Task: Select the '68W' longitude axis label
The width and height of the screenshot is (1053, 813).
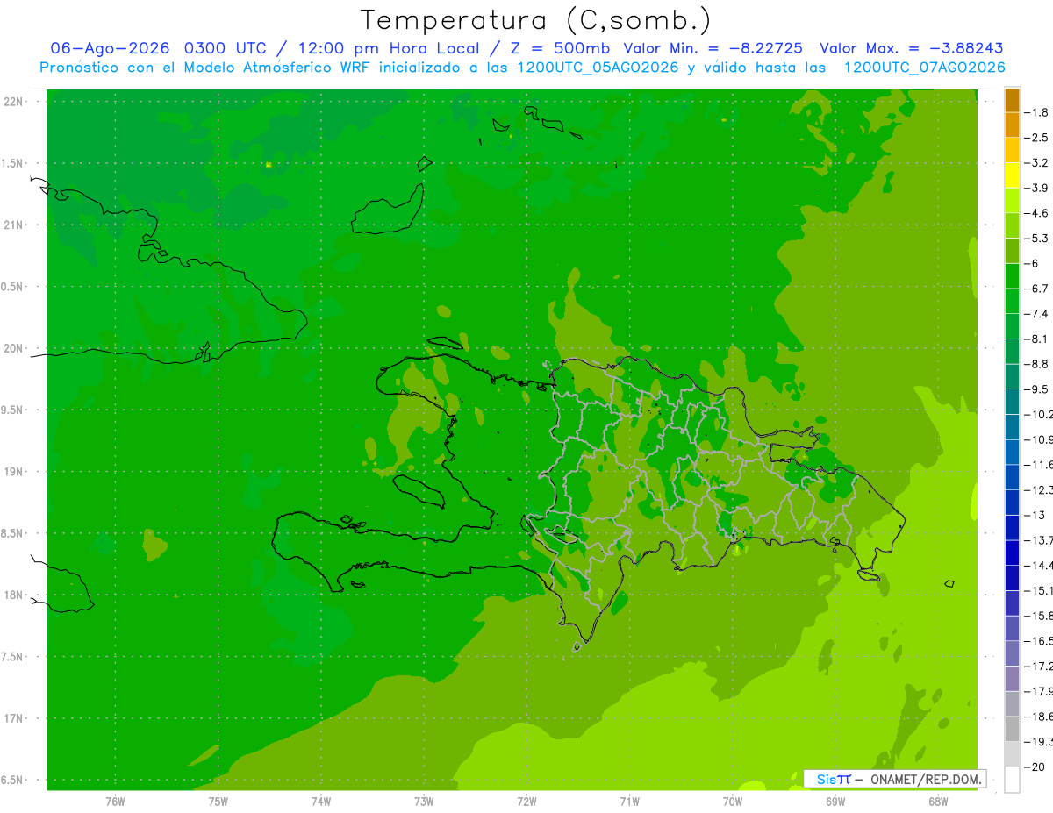Action: pyautogui.click(x=938, y=802)
